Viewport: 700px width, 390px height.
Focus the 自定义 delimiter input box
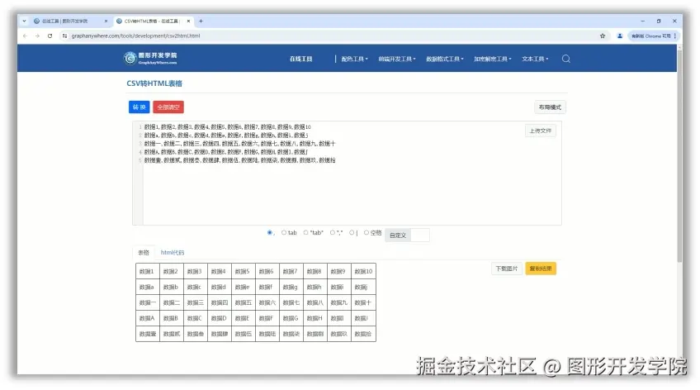(x=419, y=235)
